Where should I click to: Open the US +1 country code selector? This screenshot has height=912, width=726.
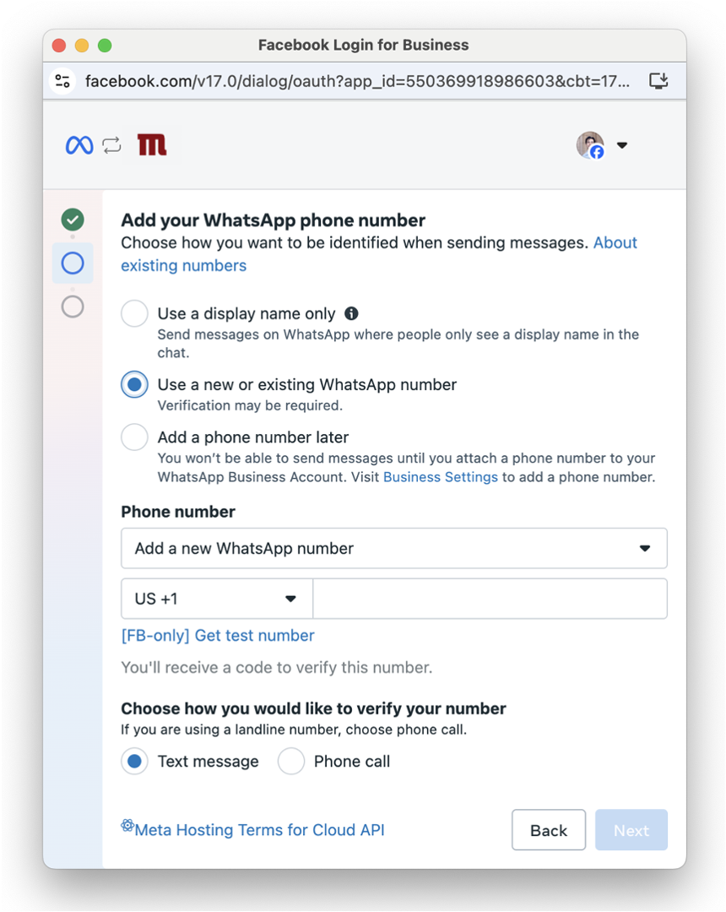(x=216, y=598)
